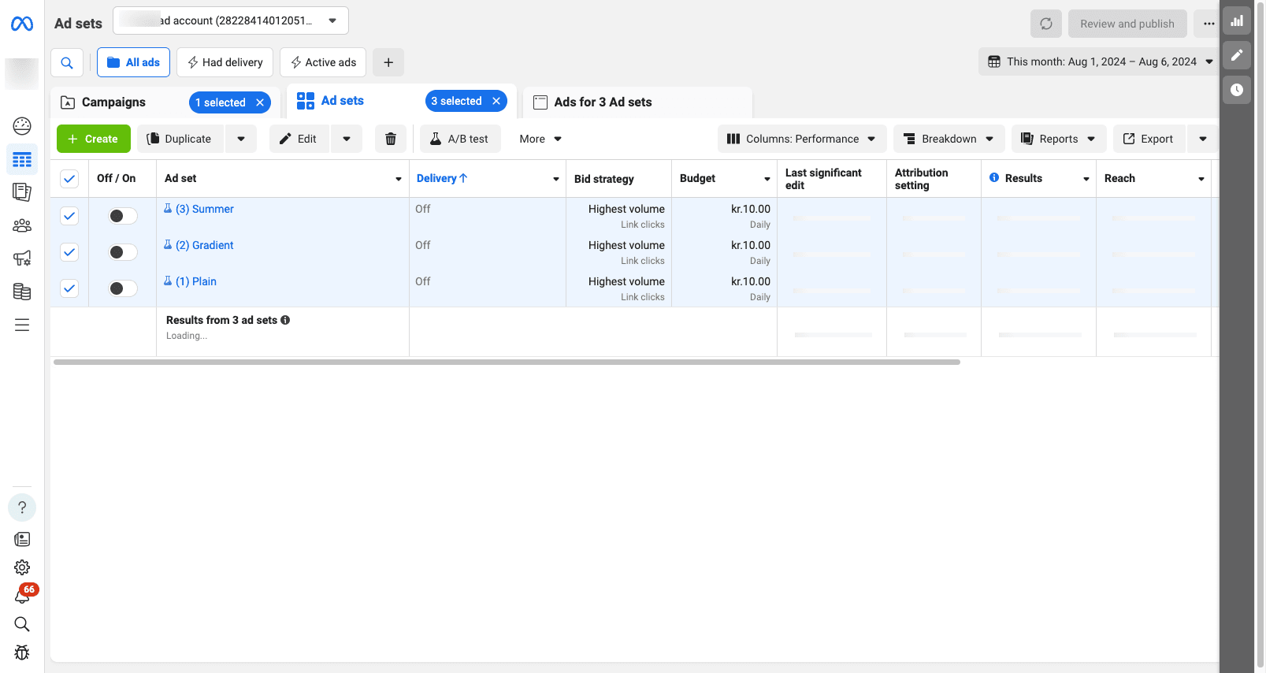Open the search magnifier next to All ads
The width and height of the screenshot is (1266, 673).
tap(67, 62)
